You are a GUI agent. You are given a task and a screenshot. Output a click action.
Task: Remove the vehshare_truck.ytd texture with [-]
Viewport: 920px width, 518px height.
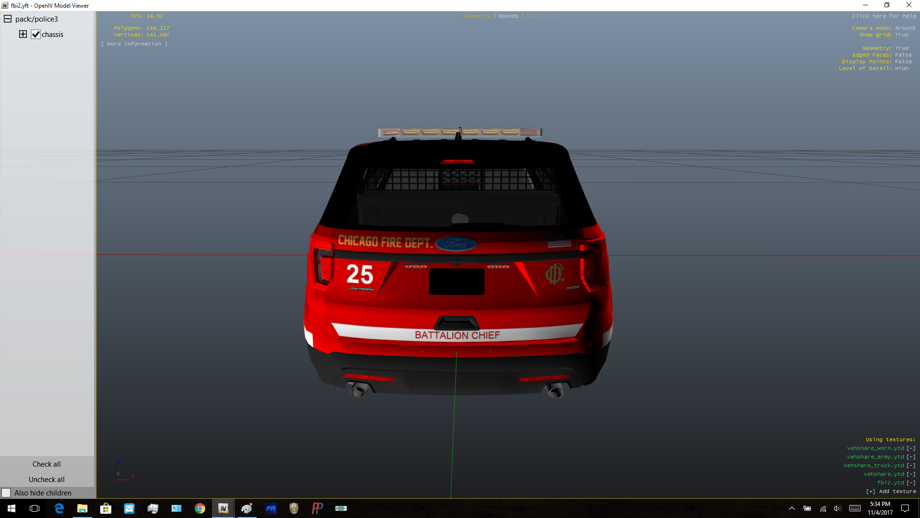tap(910, 466)
